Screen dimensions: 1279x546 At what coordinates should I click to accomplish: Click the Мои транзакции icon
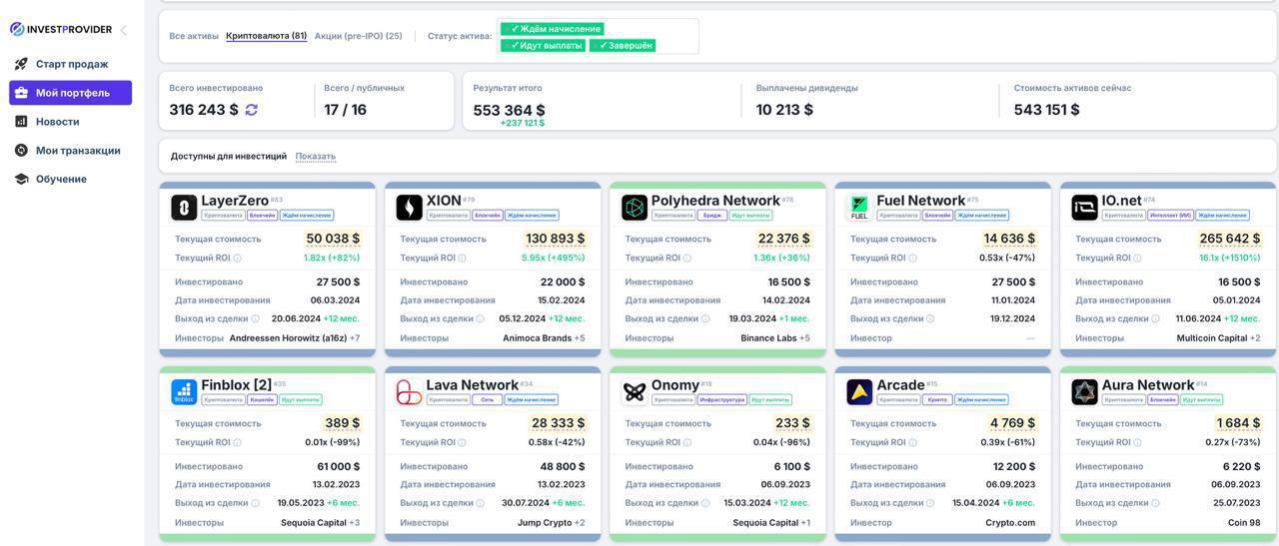point(21,151)
